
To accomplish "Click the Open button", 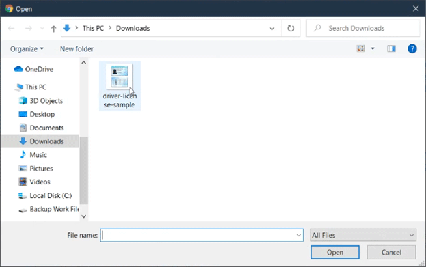I will [x=335, y=253].
